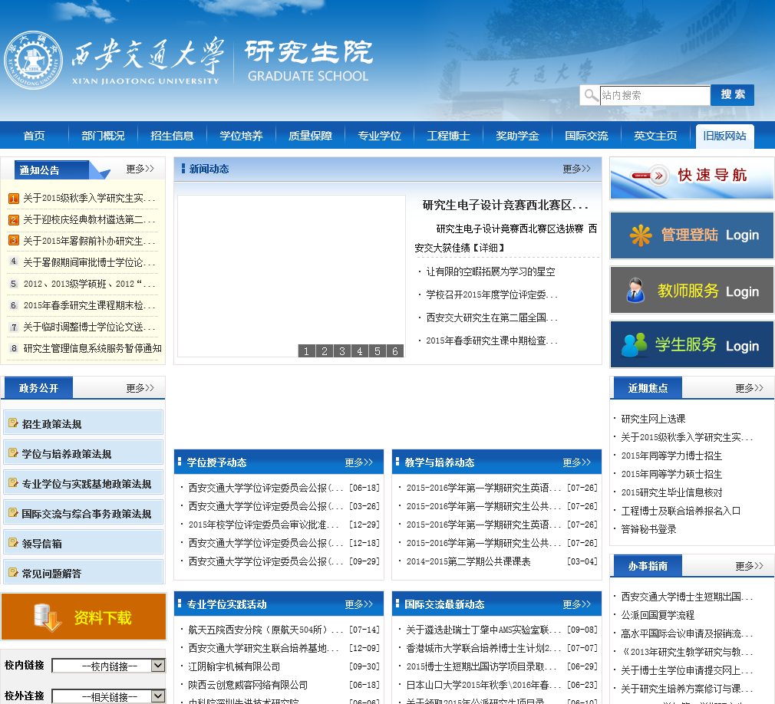Click the magnifier icon in search box

tap(591, 95)
